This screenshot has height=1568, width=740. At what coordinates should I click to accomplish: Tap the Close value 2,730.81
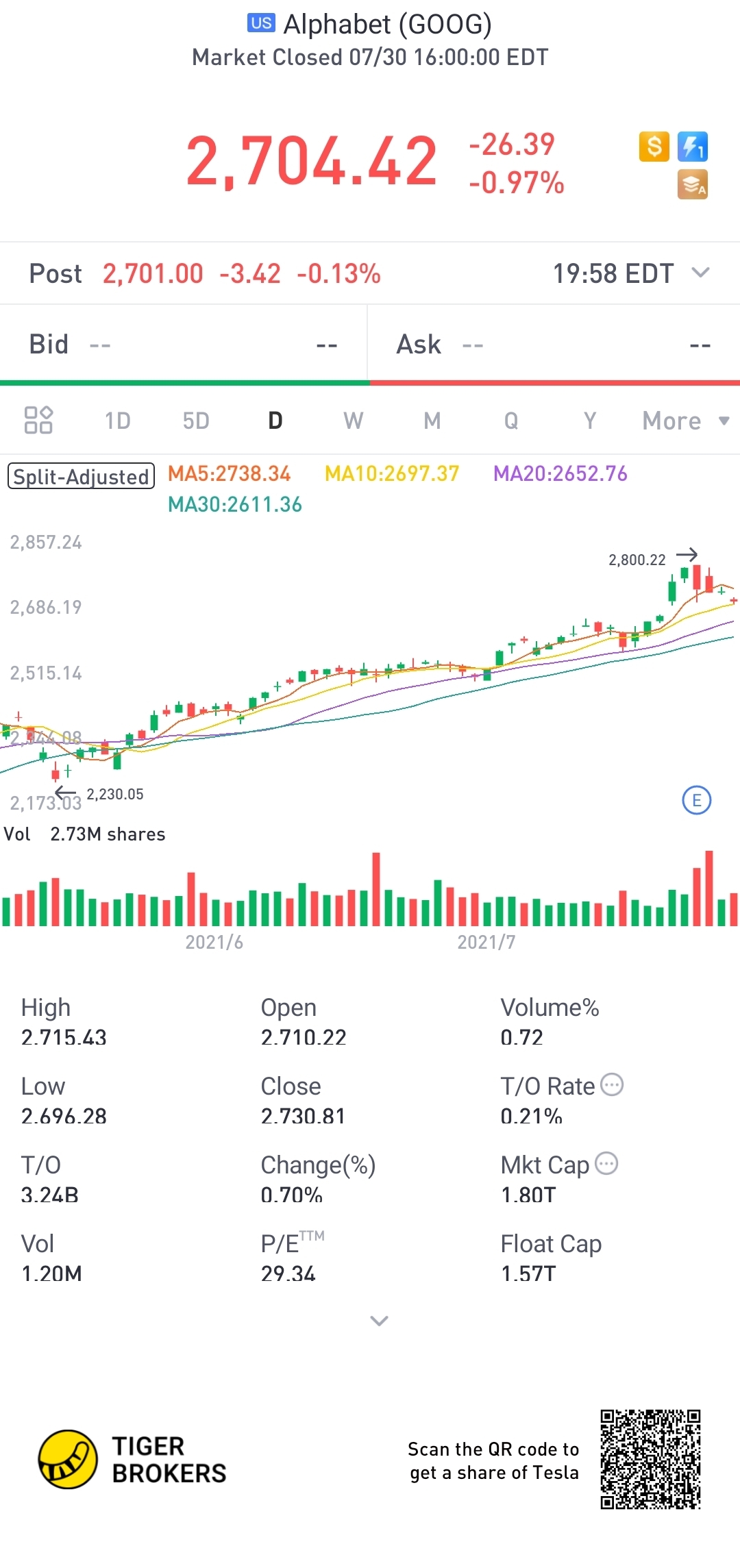[x=303, y=1116]
